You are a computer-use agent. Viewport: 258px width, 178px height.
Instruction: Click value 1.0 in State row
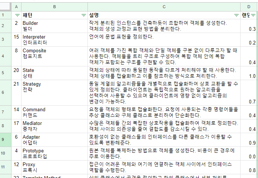point(249,73)
